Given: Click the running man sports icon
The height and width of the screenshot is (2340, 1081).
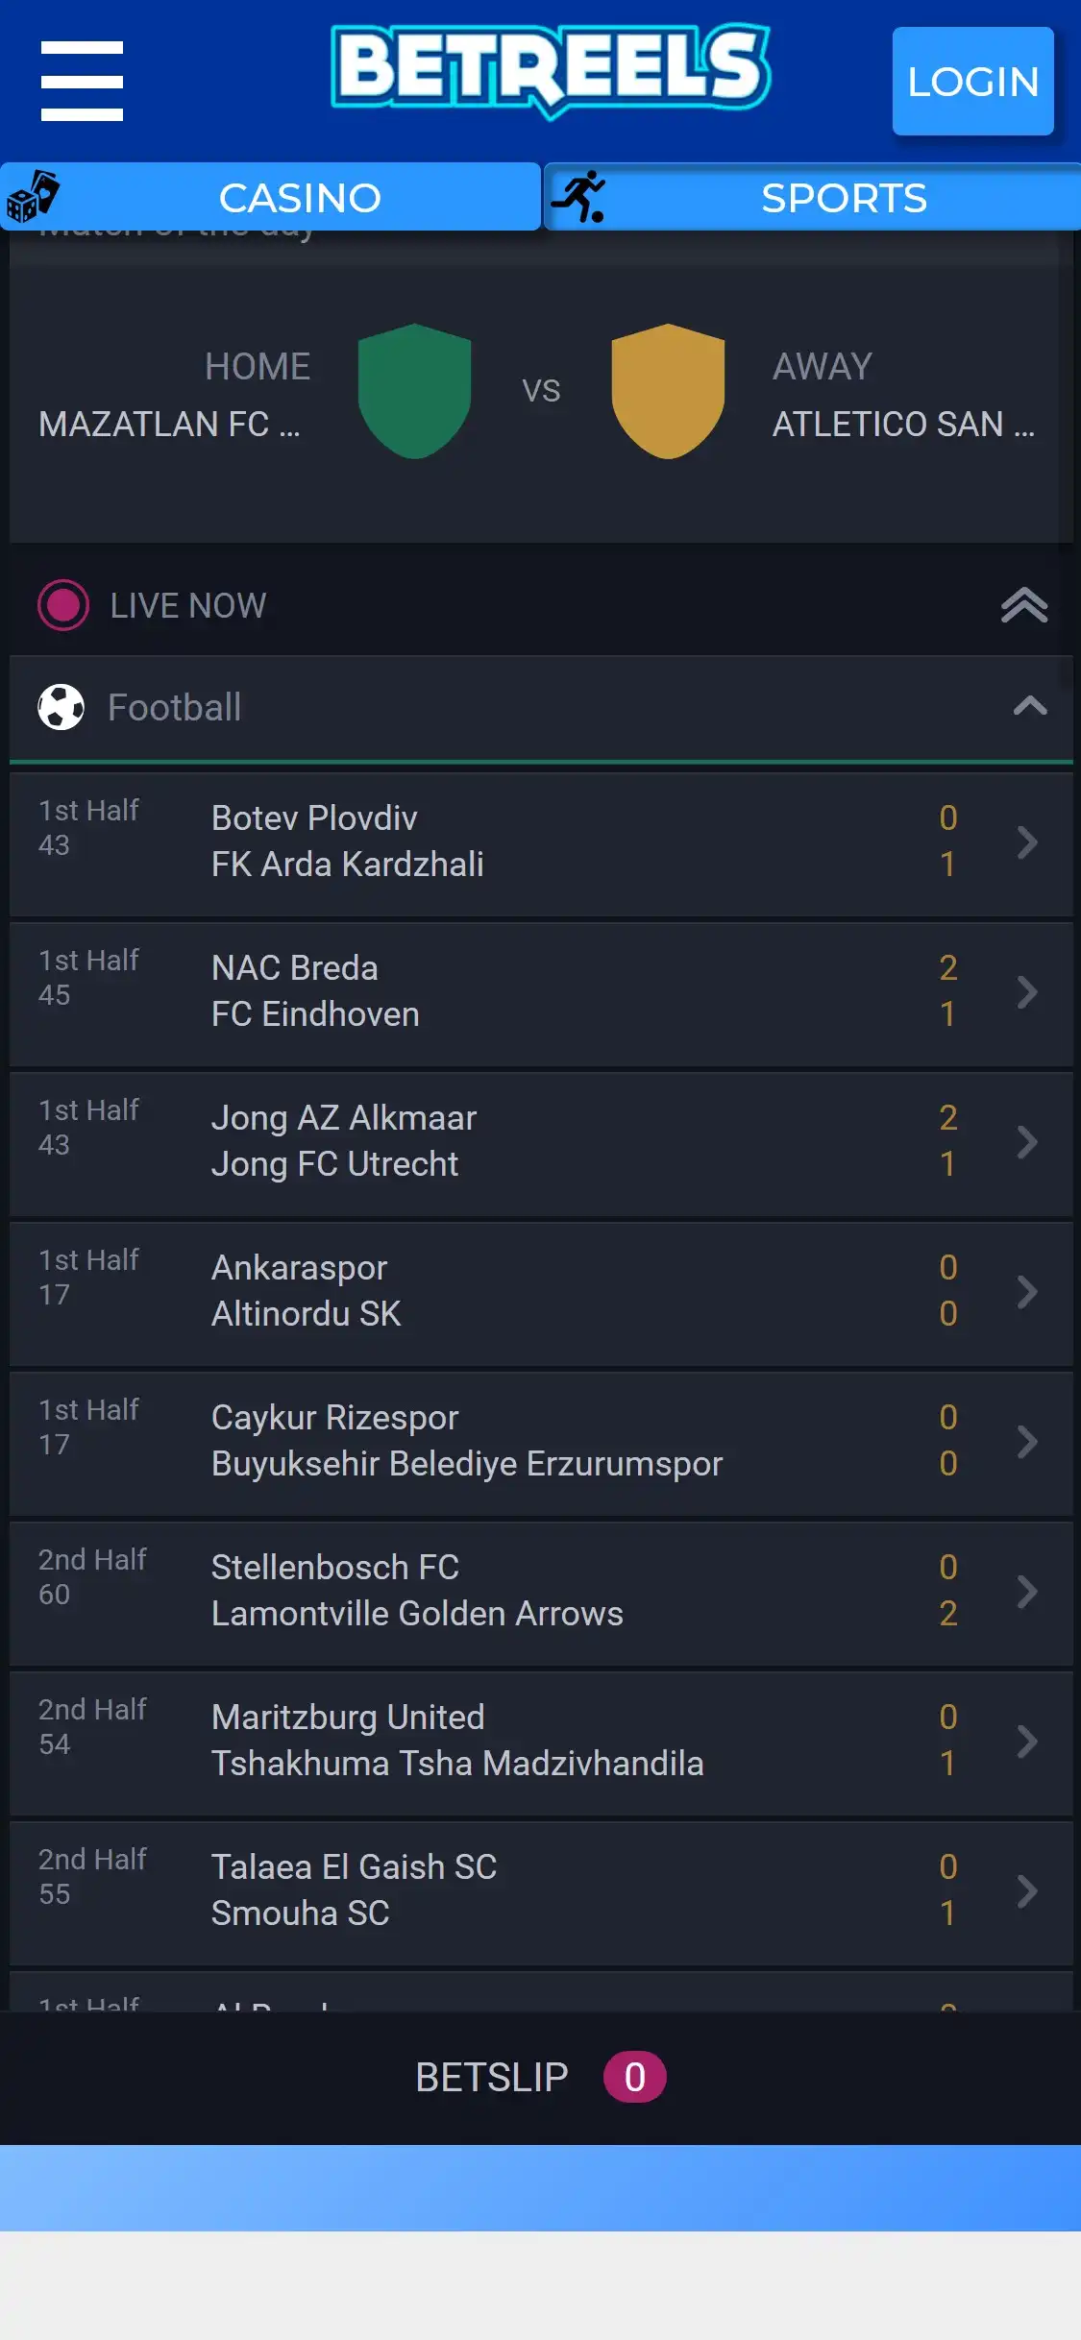Looking at the screenshot, I should click(578, 197).
